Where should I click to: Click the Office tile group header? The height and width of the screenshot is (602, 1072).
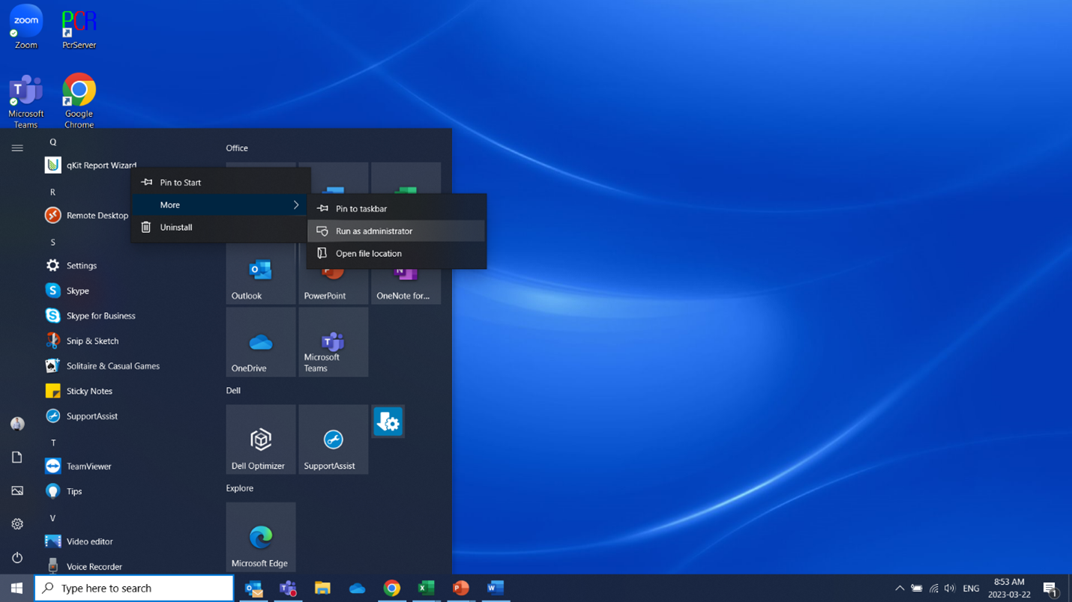(x=237, y=148)
